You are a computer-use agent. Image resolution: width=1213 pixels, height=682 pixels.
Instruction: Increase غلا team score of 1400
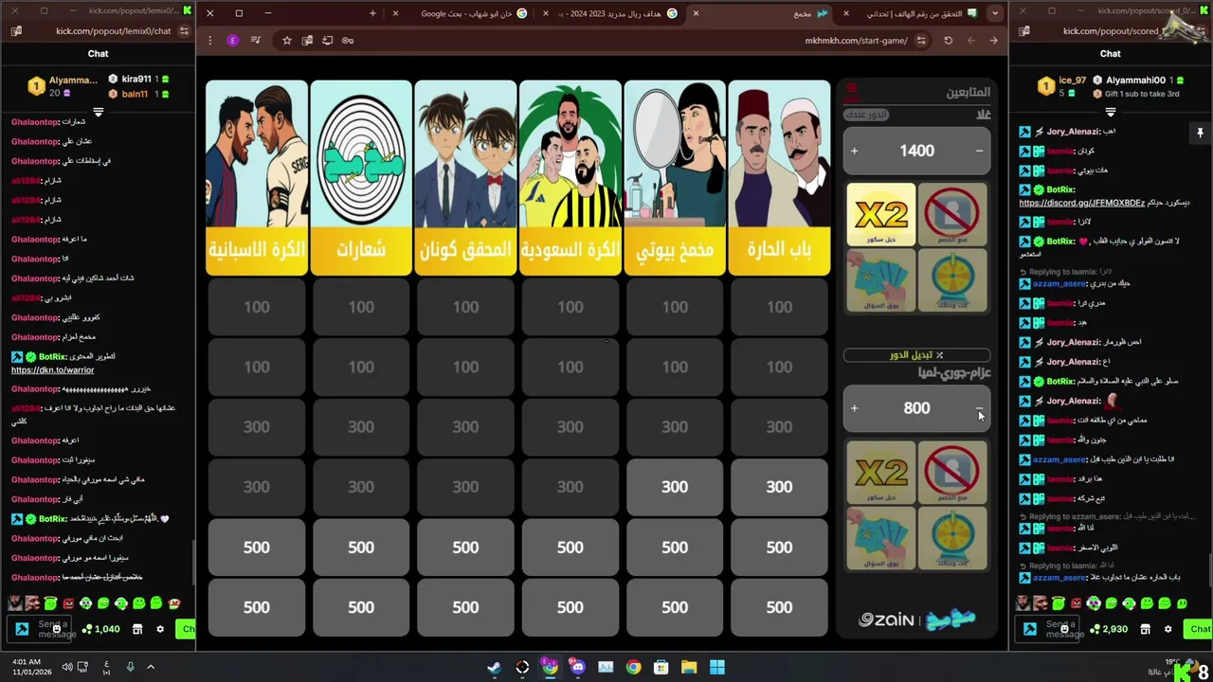(854, 151)
